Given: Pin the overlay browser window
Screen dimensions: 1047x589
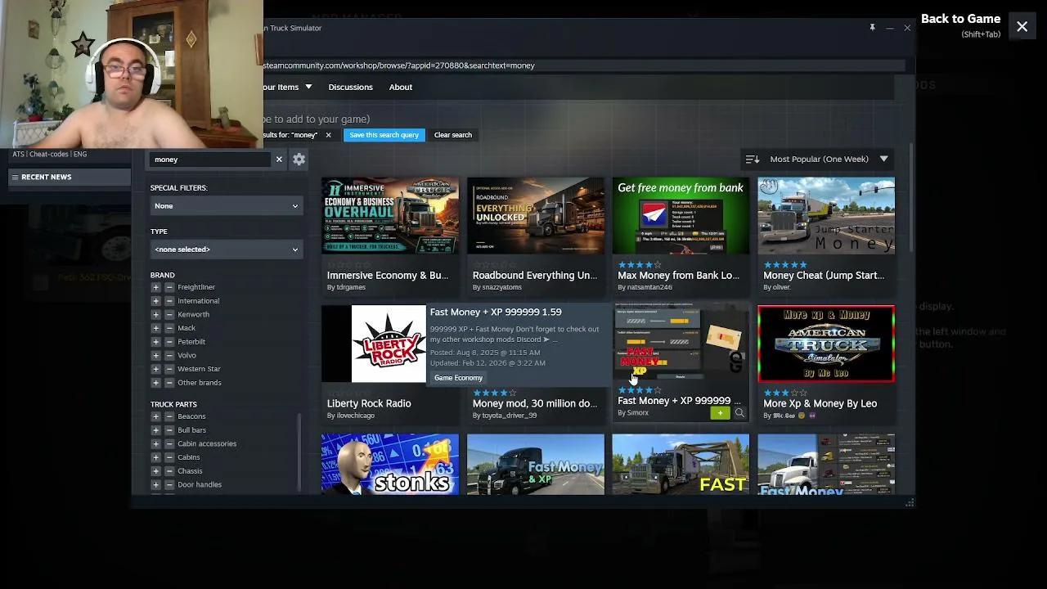Looking at the screenshot, I should click(x=872, y=28).
